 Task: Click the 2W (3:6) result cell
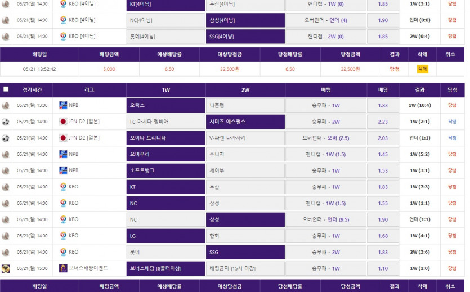click(420, 252)
